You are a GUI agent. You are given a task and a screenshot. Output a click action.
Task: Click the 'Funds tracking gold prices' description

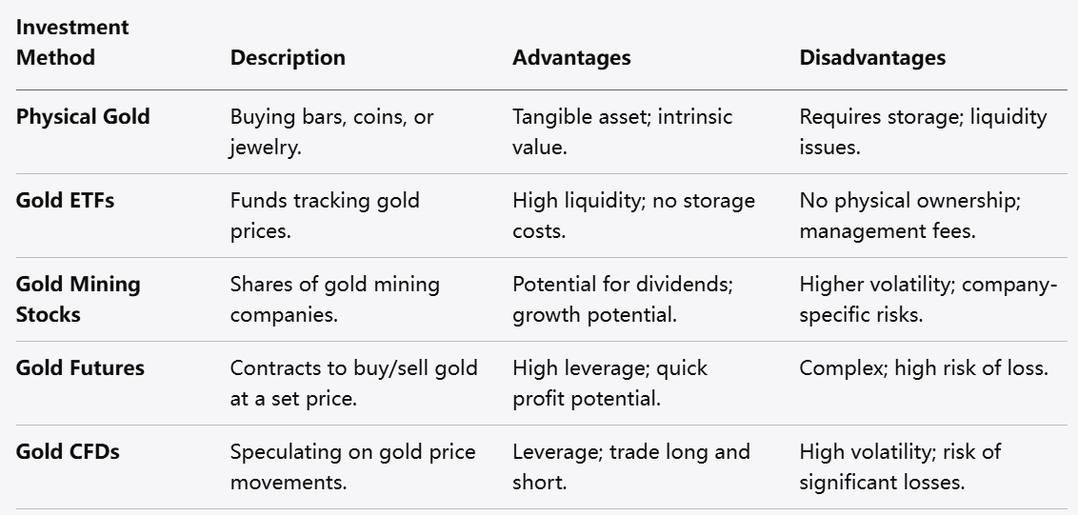[x=325, y=215]
